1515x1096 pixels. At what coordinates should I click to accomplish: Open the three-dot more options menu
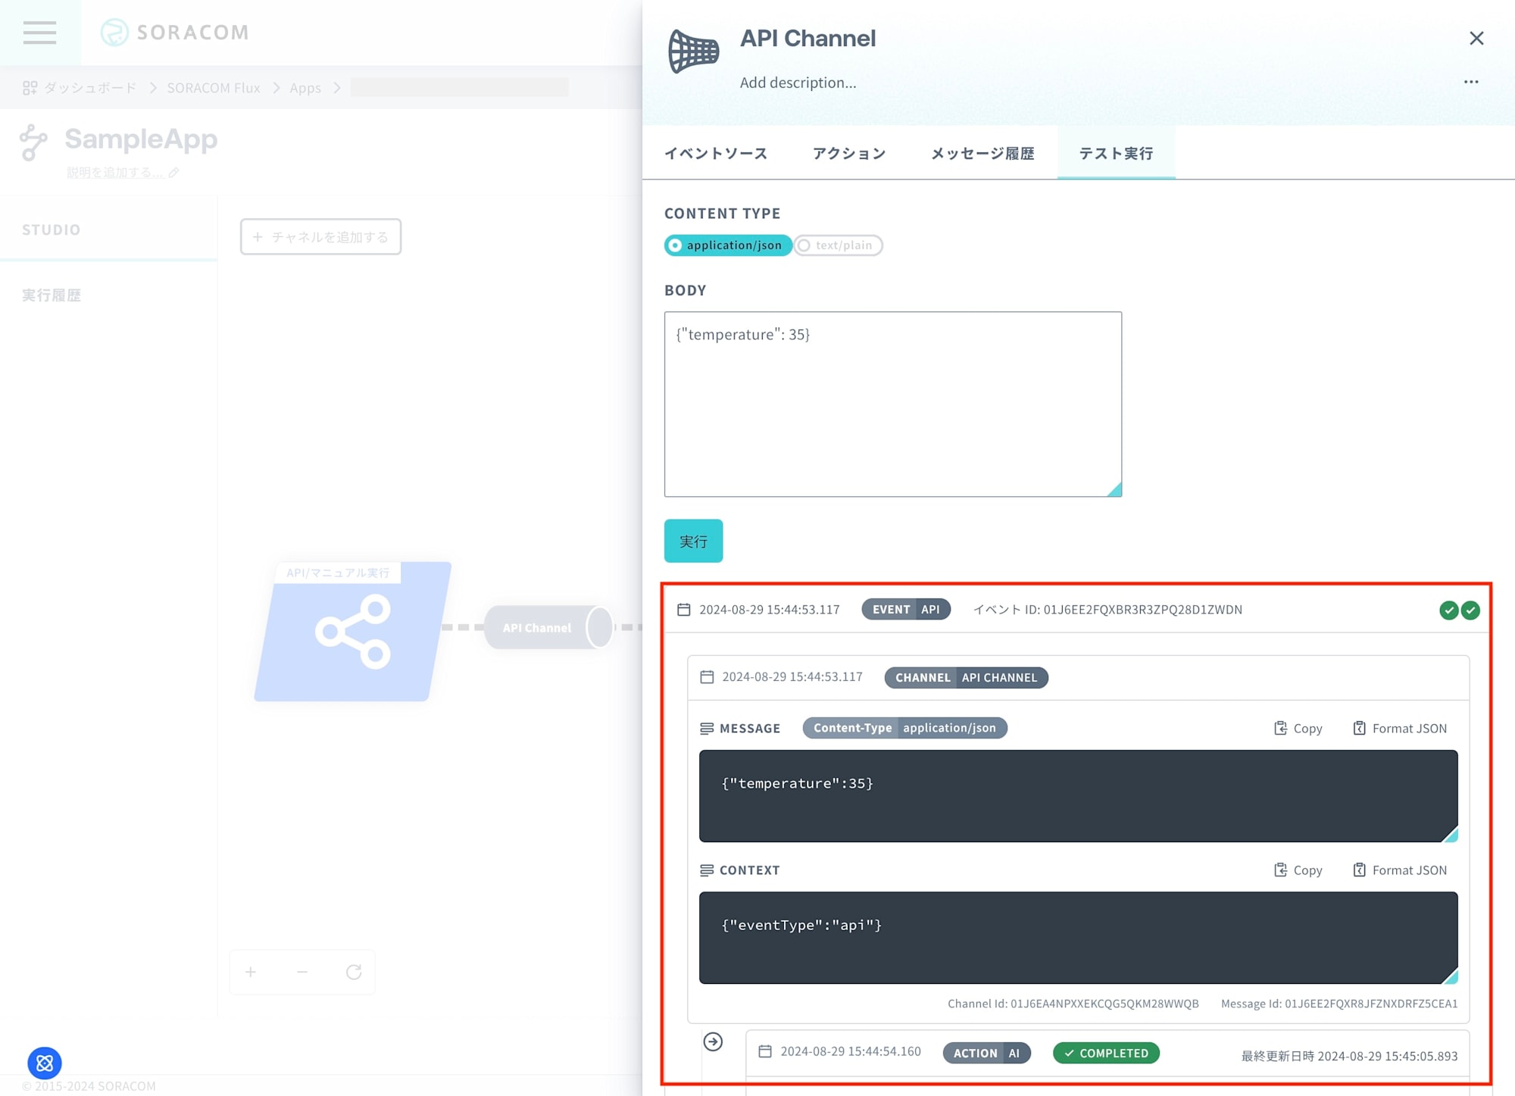[1471, 82]
